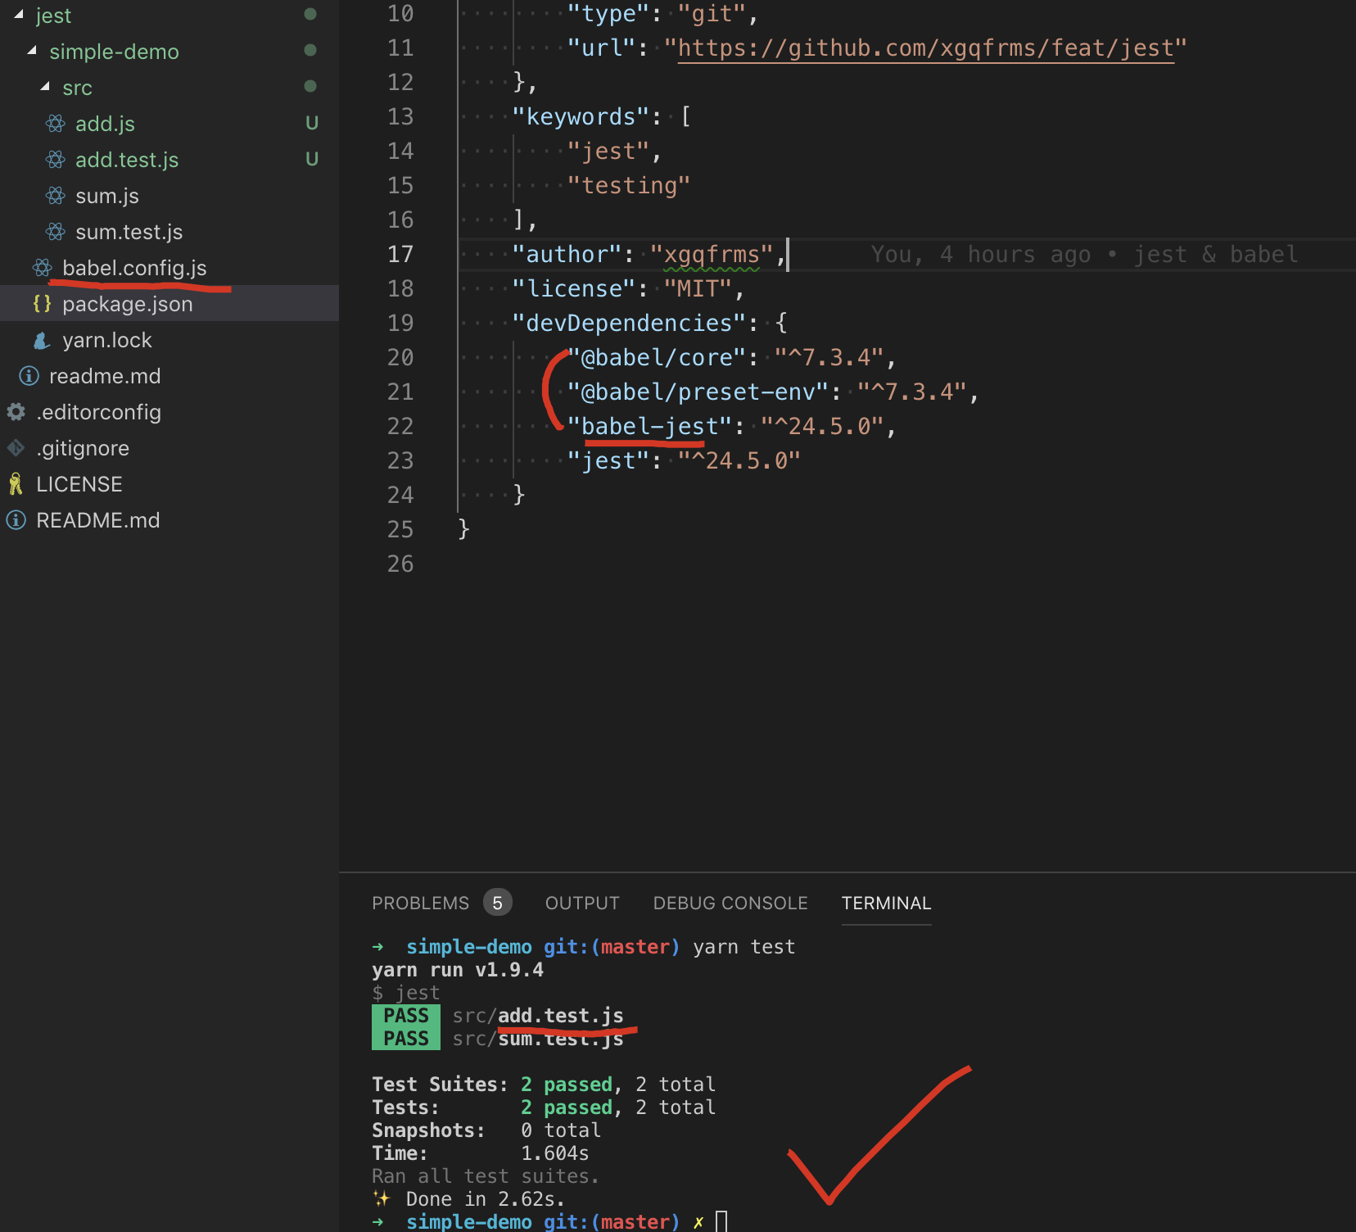Click the terminal cursor at the last prompt
1356x1232 pixels.
pyautogui.click(x=721, y=1221)
